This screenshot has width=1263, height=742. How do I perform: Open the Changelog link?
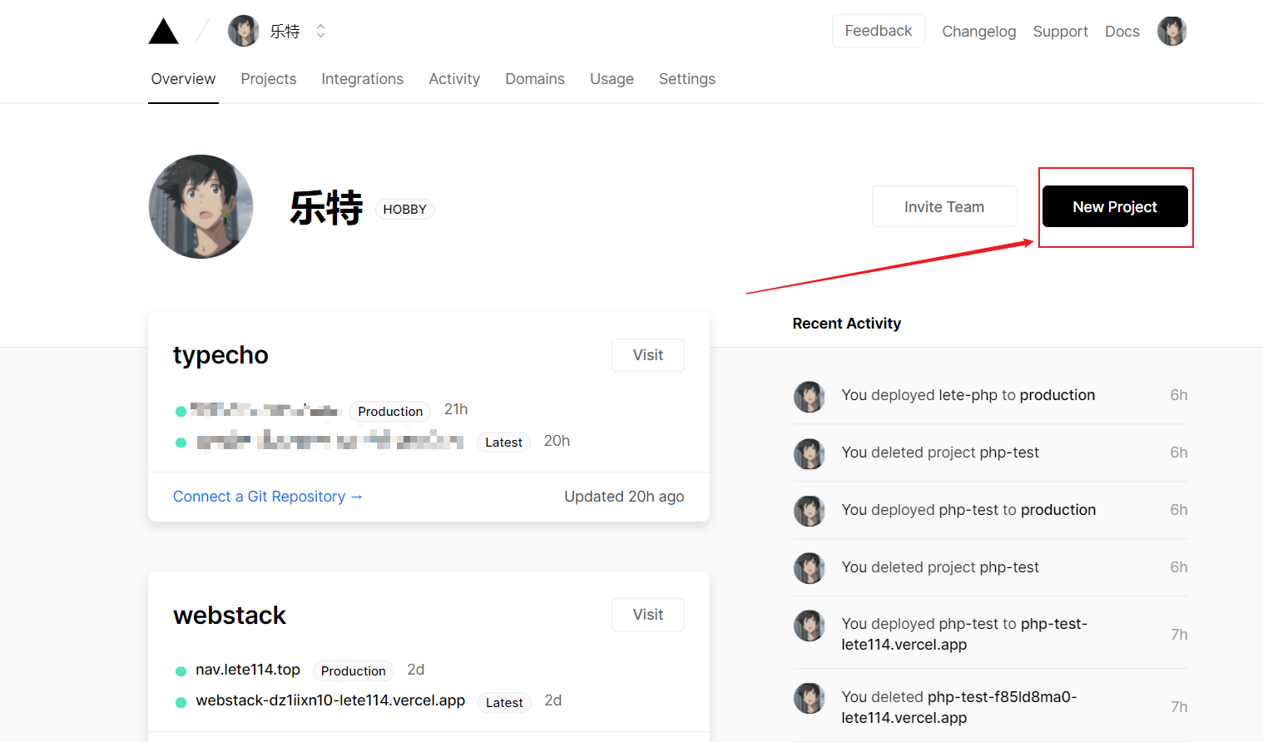coord(978,32)
